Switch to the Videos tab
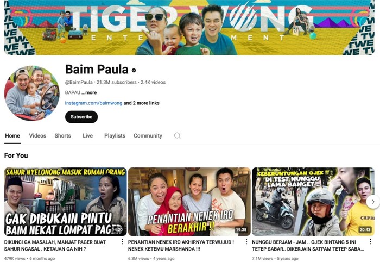This screenshot has height=262, width=380. tap(37, 136)
